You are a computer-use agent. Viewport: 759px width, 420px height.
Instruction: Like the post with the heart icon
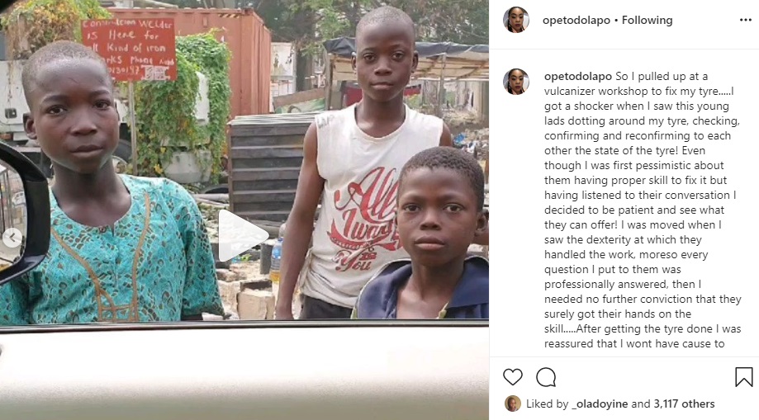point(513,377)
